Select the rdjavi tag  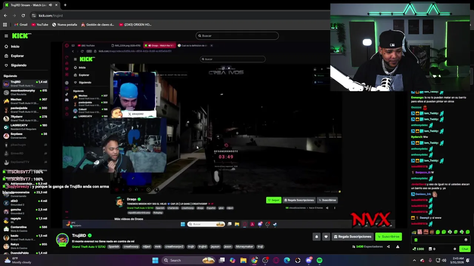(147, 247)
